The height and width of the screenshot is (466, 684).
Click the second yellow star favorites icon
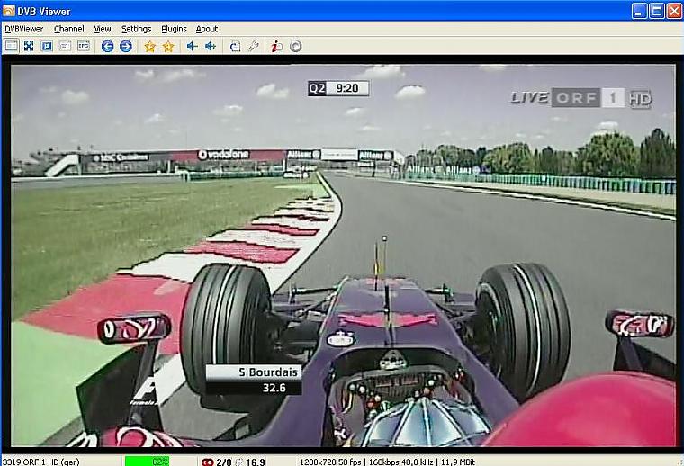click(168, 46)
